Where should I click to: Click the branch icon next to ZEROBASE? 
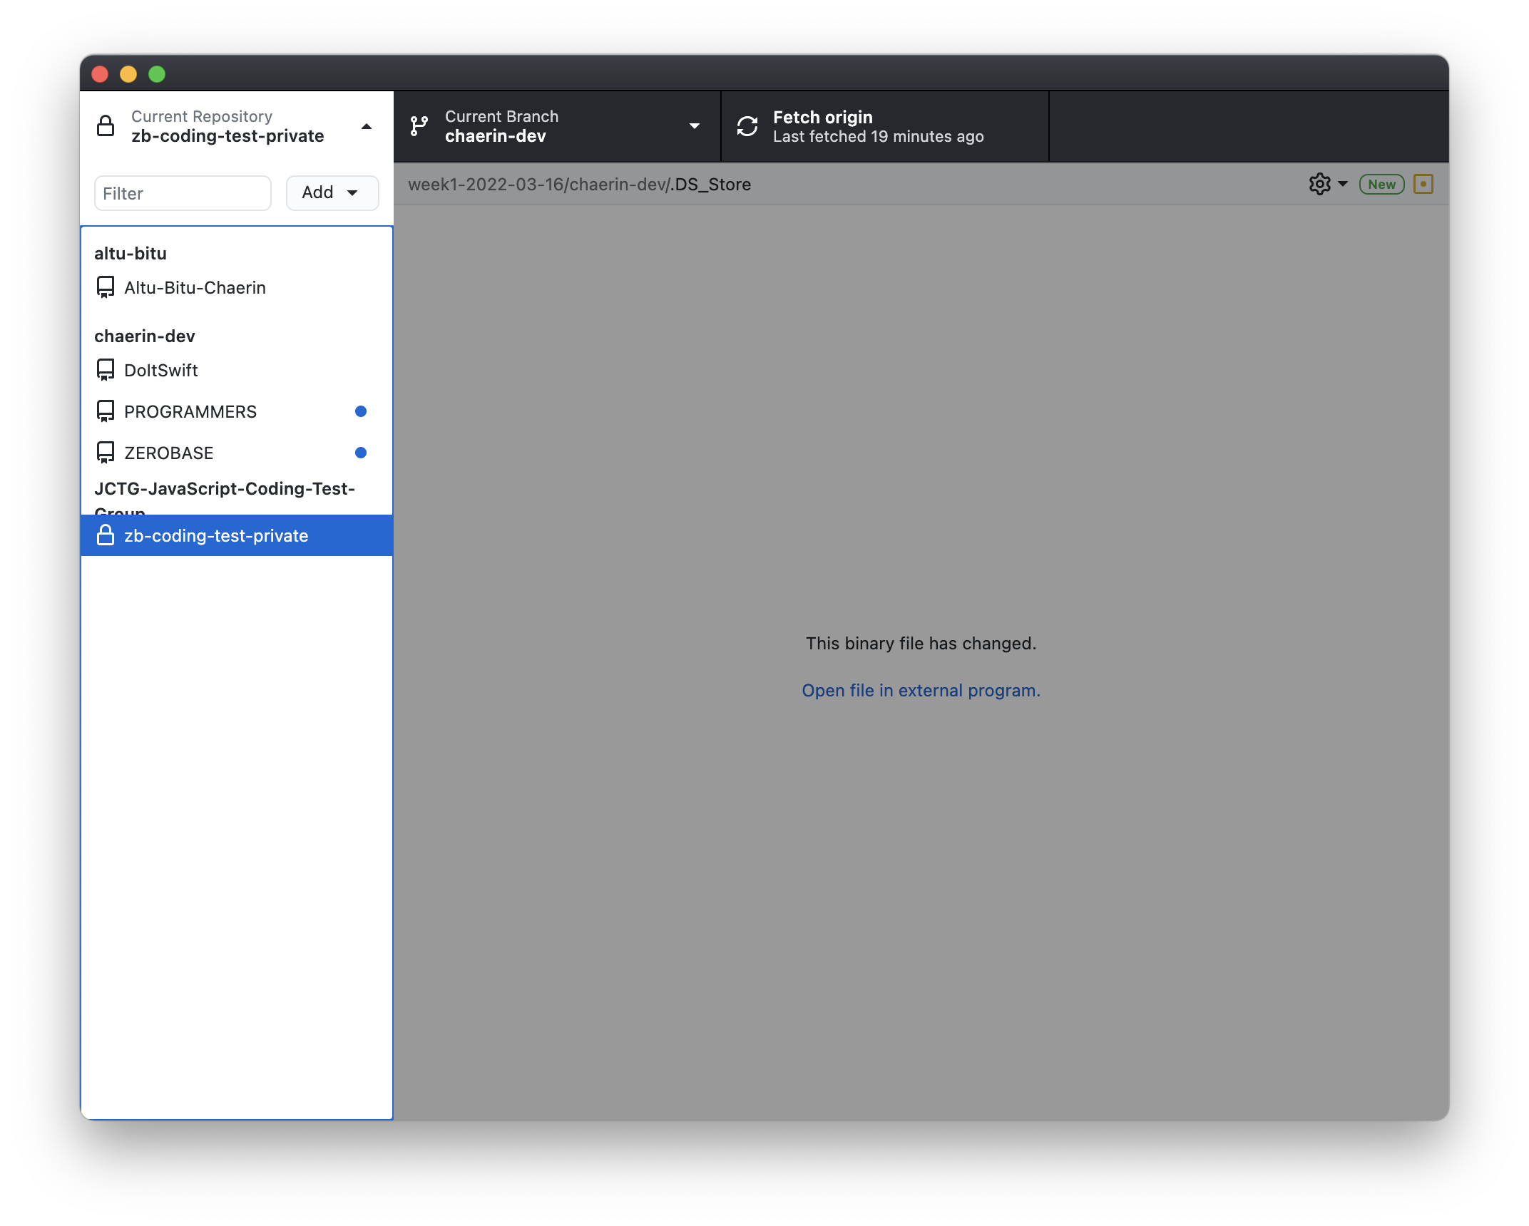[x=106, y=453]
